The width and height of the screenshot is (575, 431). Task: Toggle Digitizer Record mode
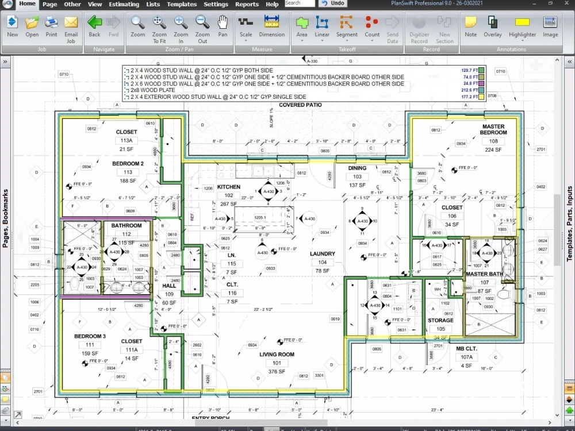coord(419,27)
